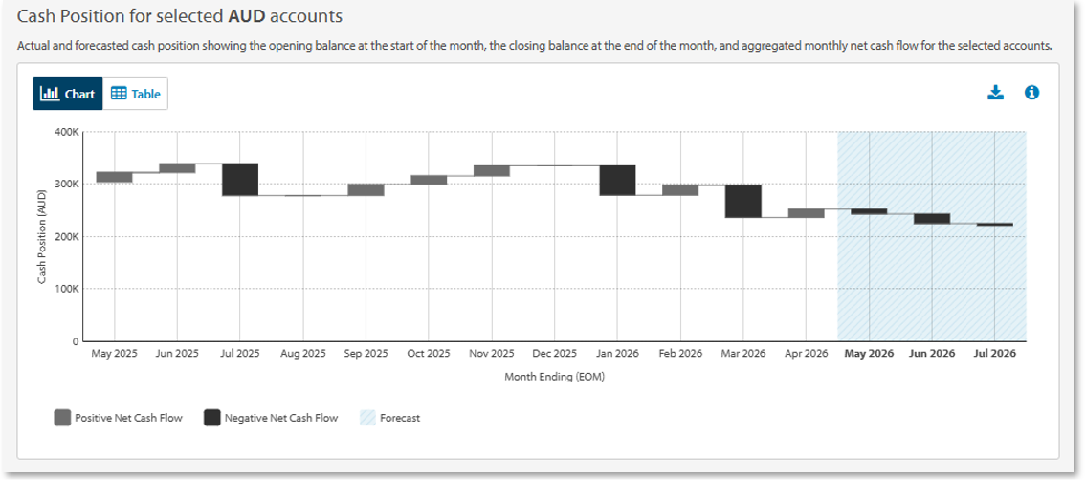Toggle the Forecast legend item
This screenshot has height=480, width=1086.
(x=390, y=418)
